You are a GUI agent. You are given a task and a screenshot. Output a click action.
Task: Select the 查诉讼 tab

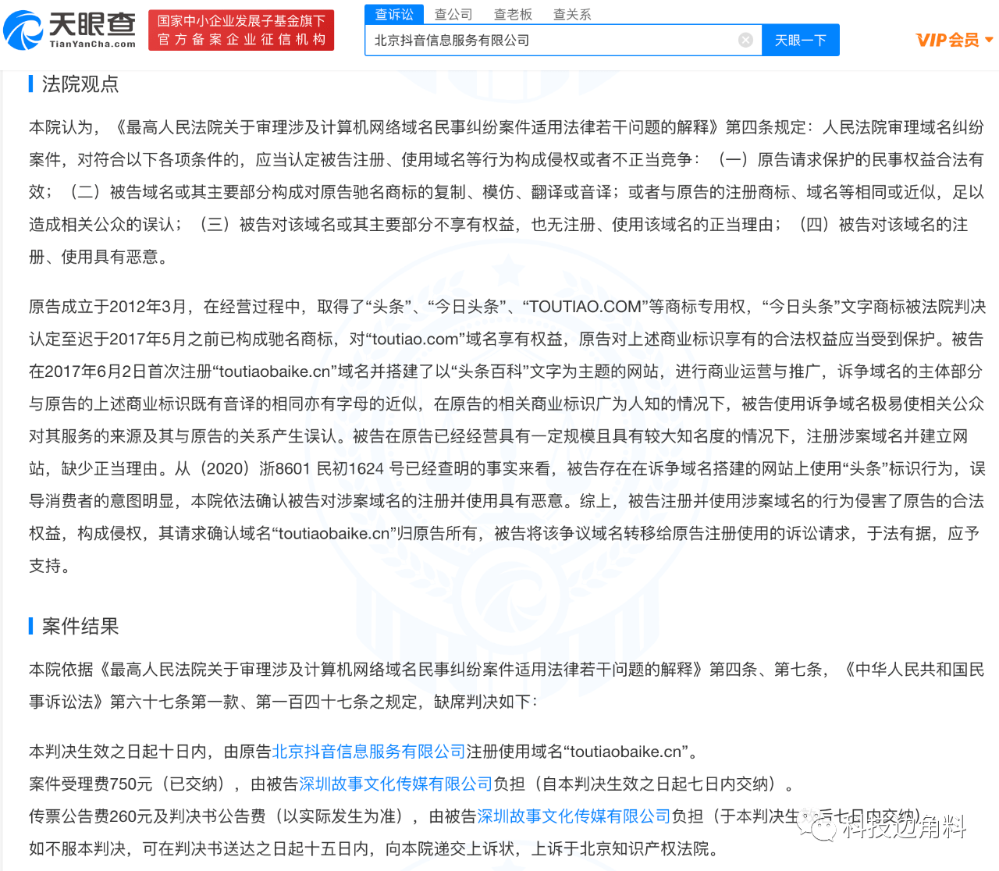(394, 14)
